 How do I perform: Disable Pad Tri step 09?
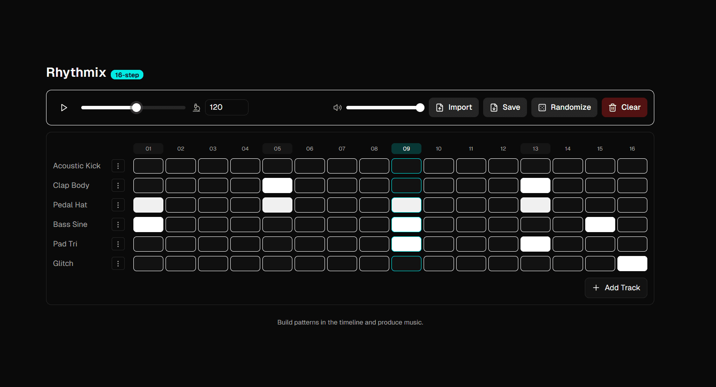tap(406, 244)
